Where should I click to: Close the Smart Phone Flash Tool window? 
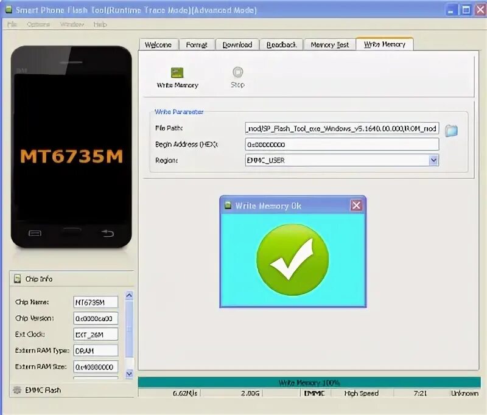coord(480,10)
